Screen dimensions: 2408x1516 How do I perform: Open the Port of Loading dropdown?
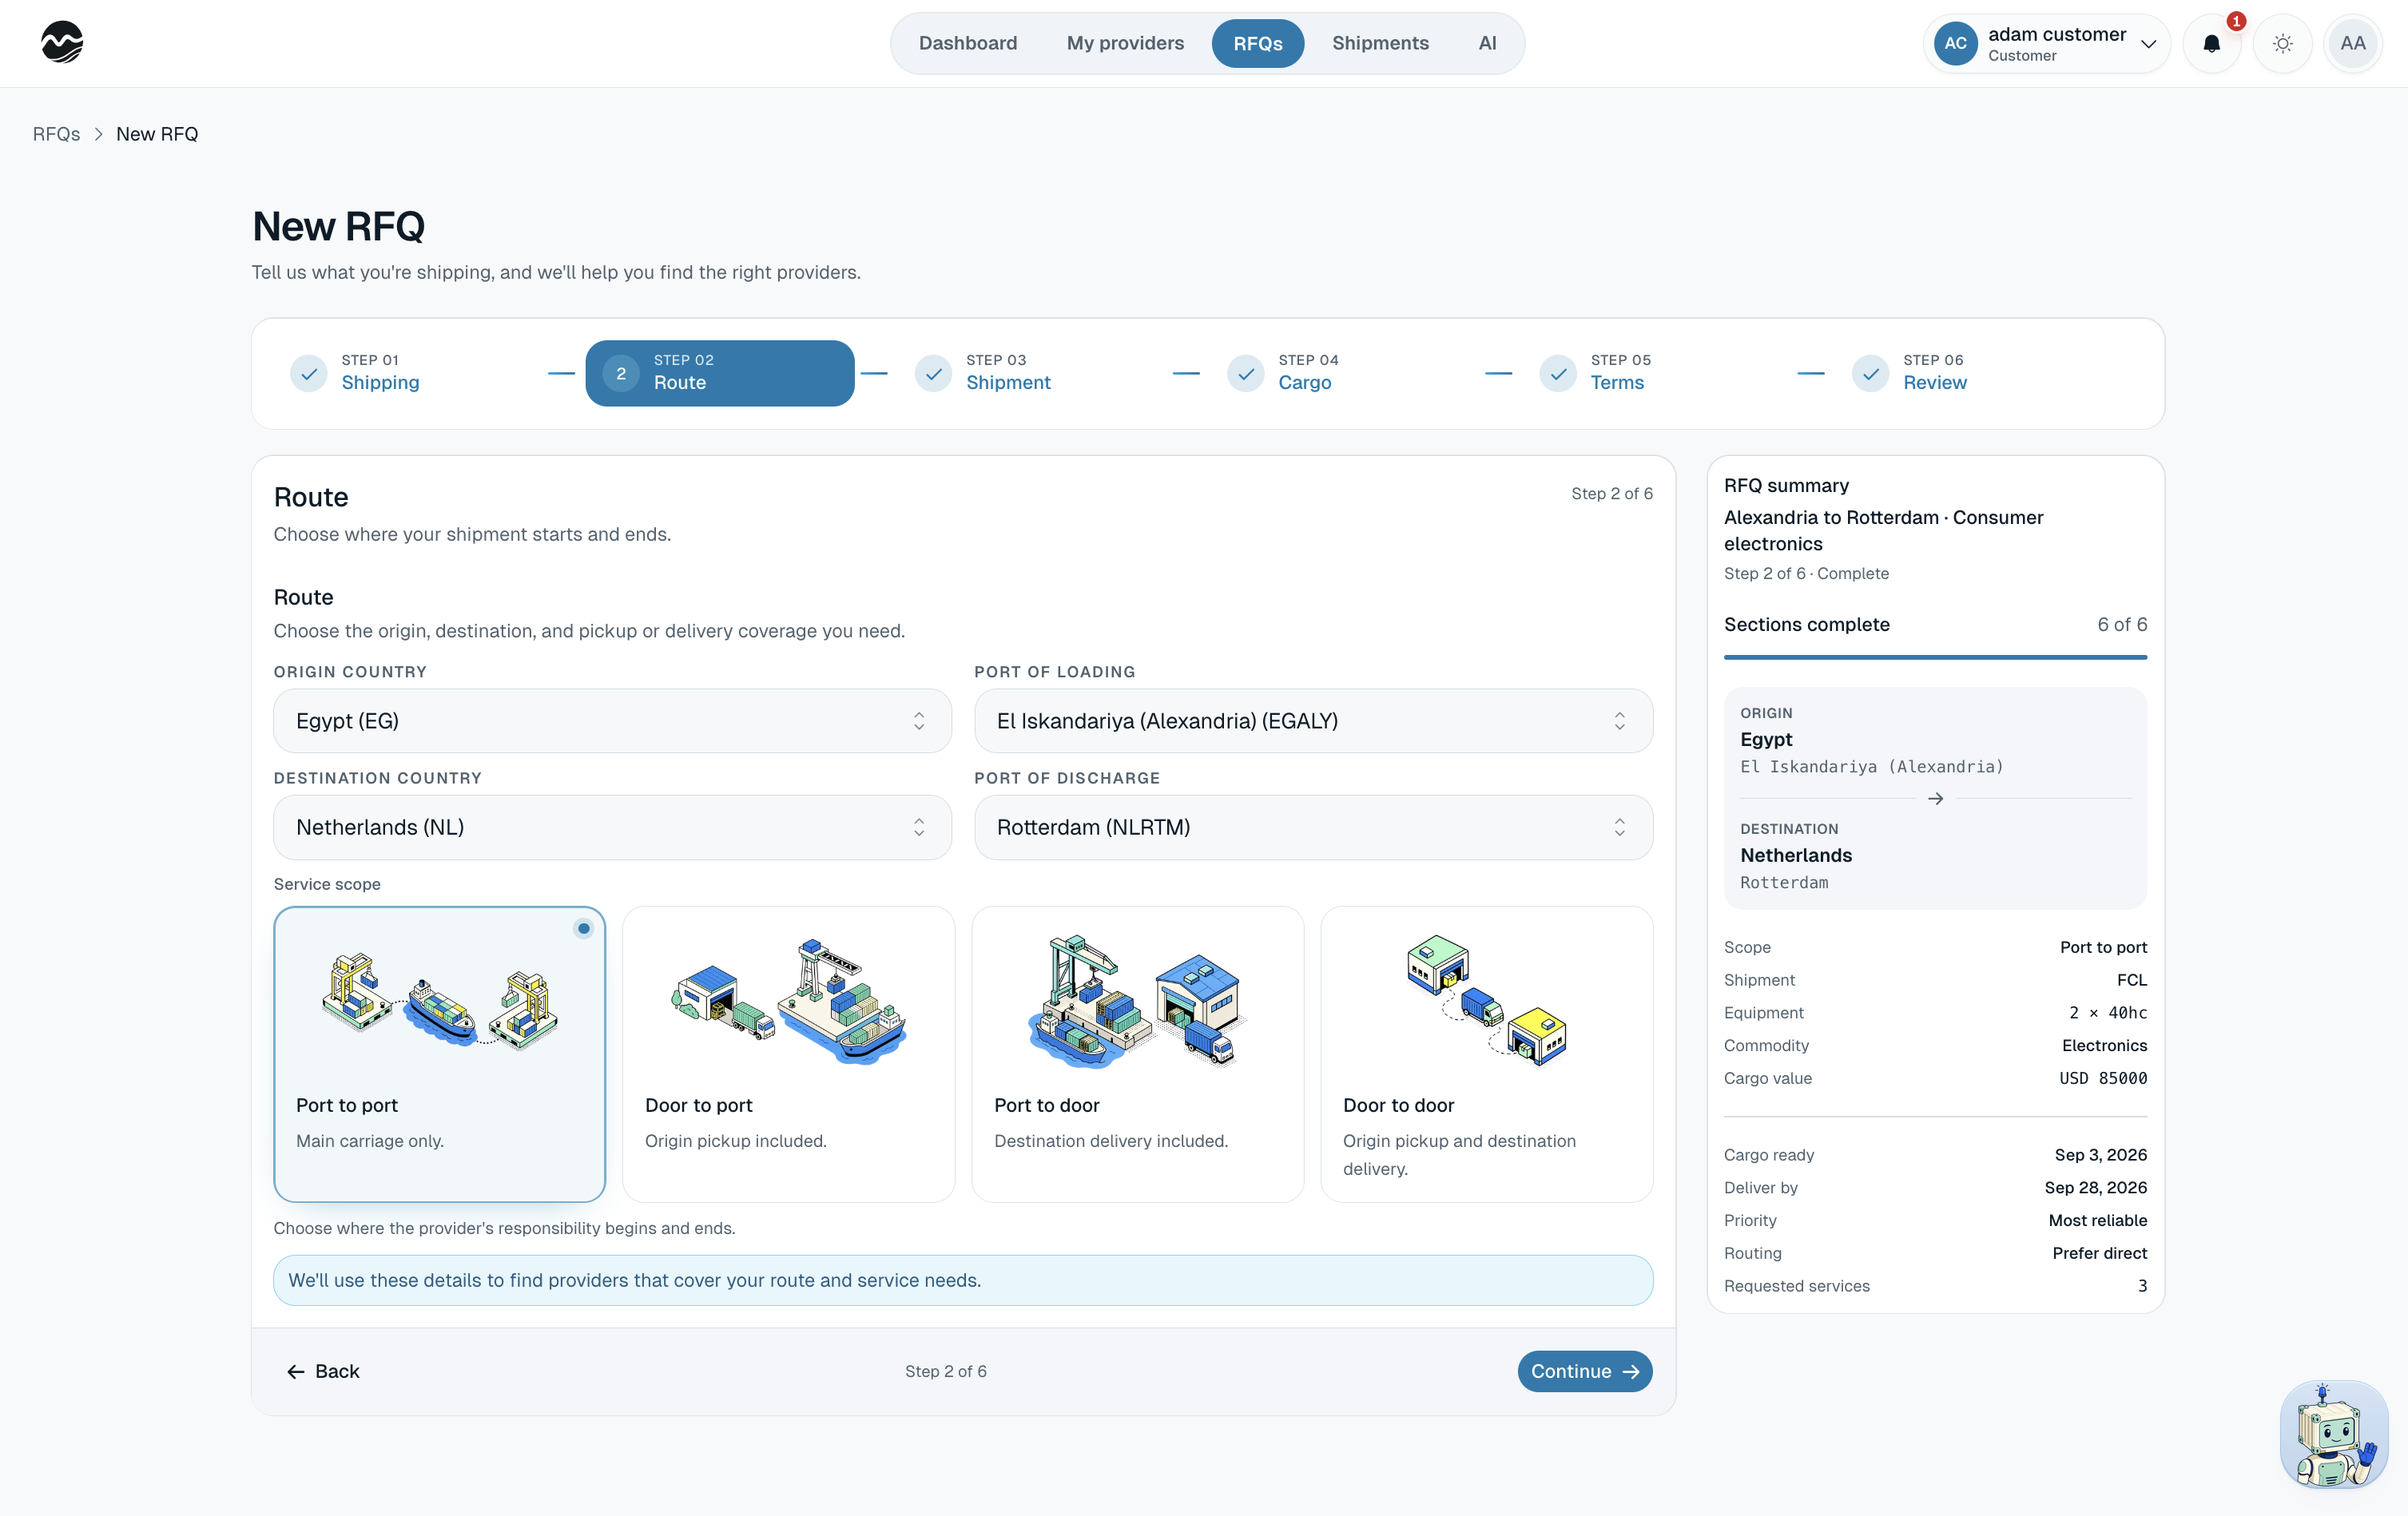[x=1313, y=720]
